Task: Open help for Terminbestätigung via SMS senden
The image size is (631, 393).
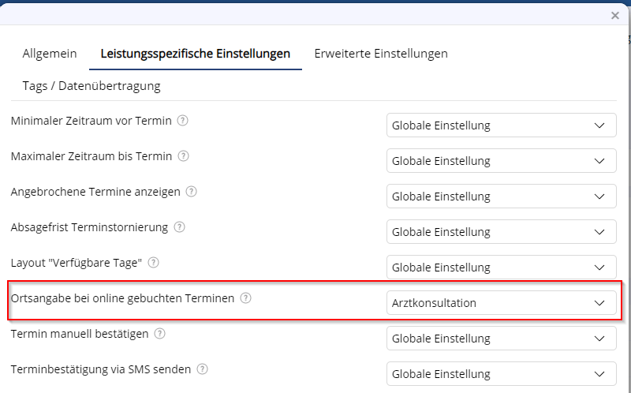Action: (203, 369)
